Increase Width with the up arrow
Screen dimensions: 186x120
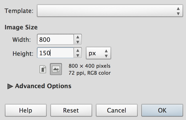coord(78,37)
